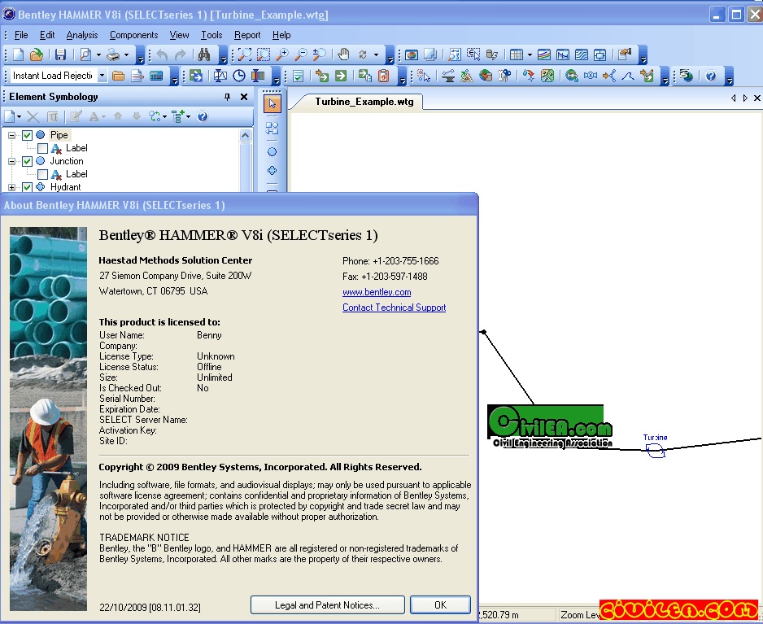The height and width of the screenshot is (624, 763).
Task: Select the Turbine element in the drawing
Action: point(656,452)
